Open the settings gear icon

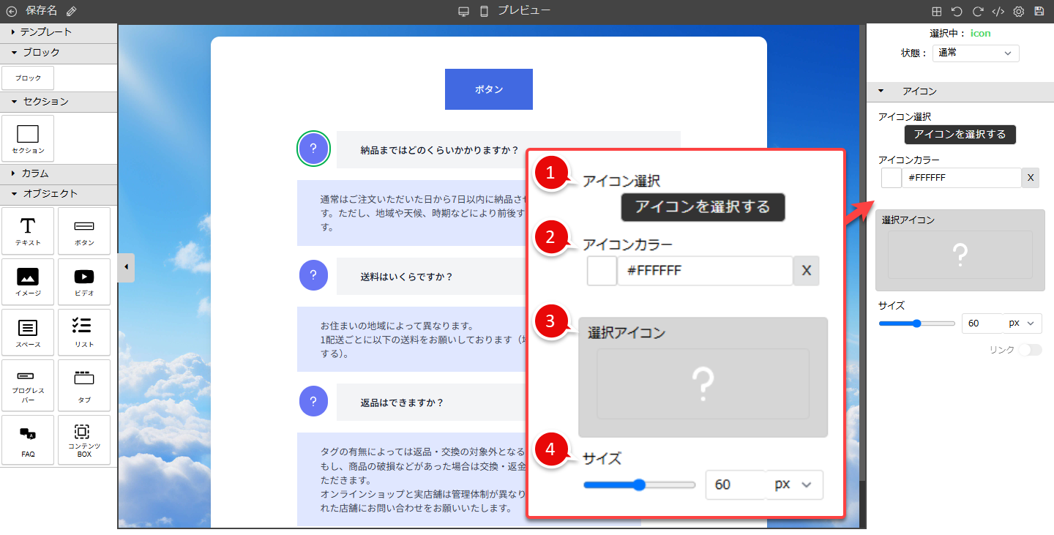click(x=1018, y=12)
